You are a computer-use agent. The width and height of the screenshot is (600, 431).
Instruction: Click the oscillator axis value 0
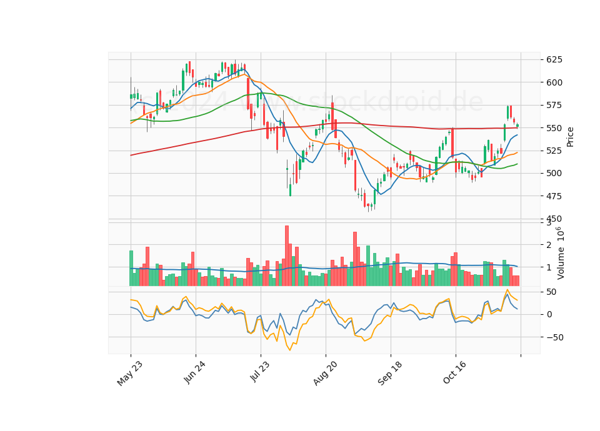pos(549,315)
